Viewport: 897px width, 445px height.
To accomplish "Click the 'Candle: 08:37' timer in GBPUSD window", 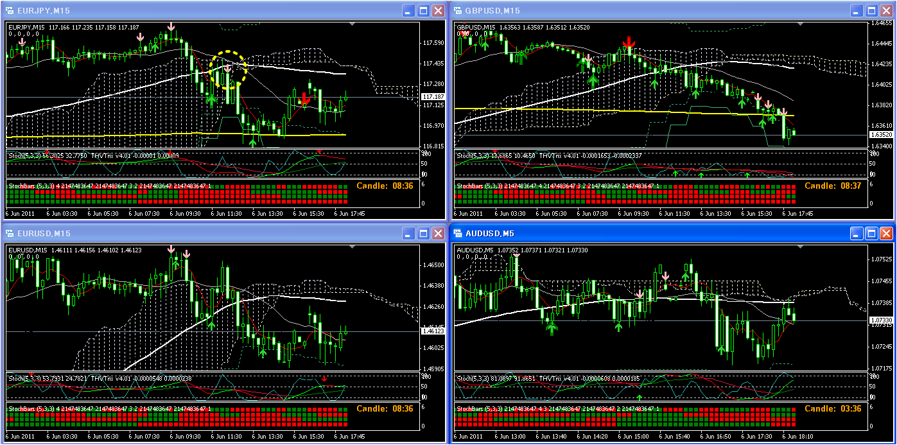I will pyautogui.click(x=833, y=186).
